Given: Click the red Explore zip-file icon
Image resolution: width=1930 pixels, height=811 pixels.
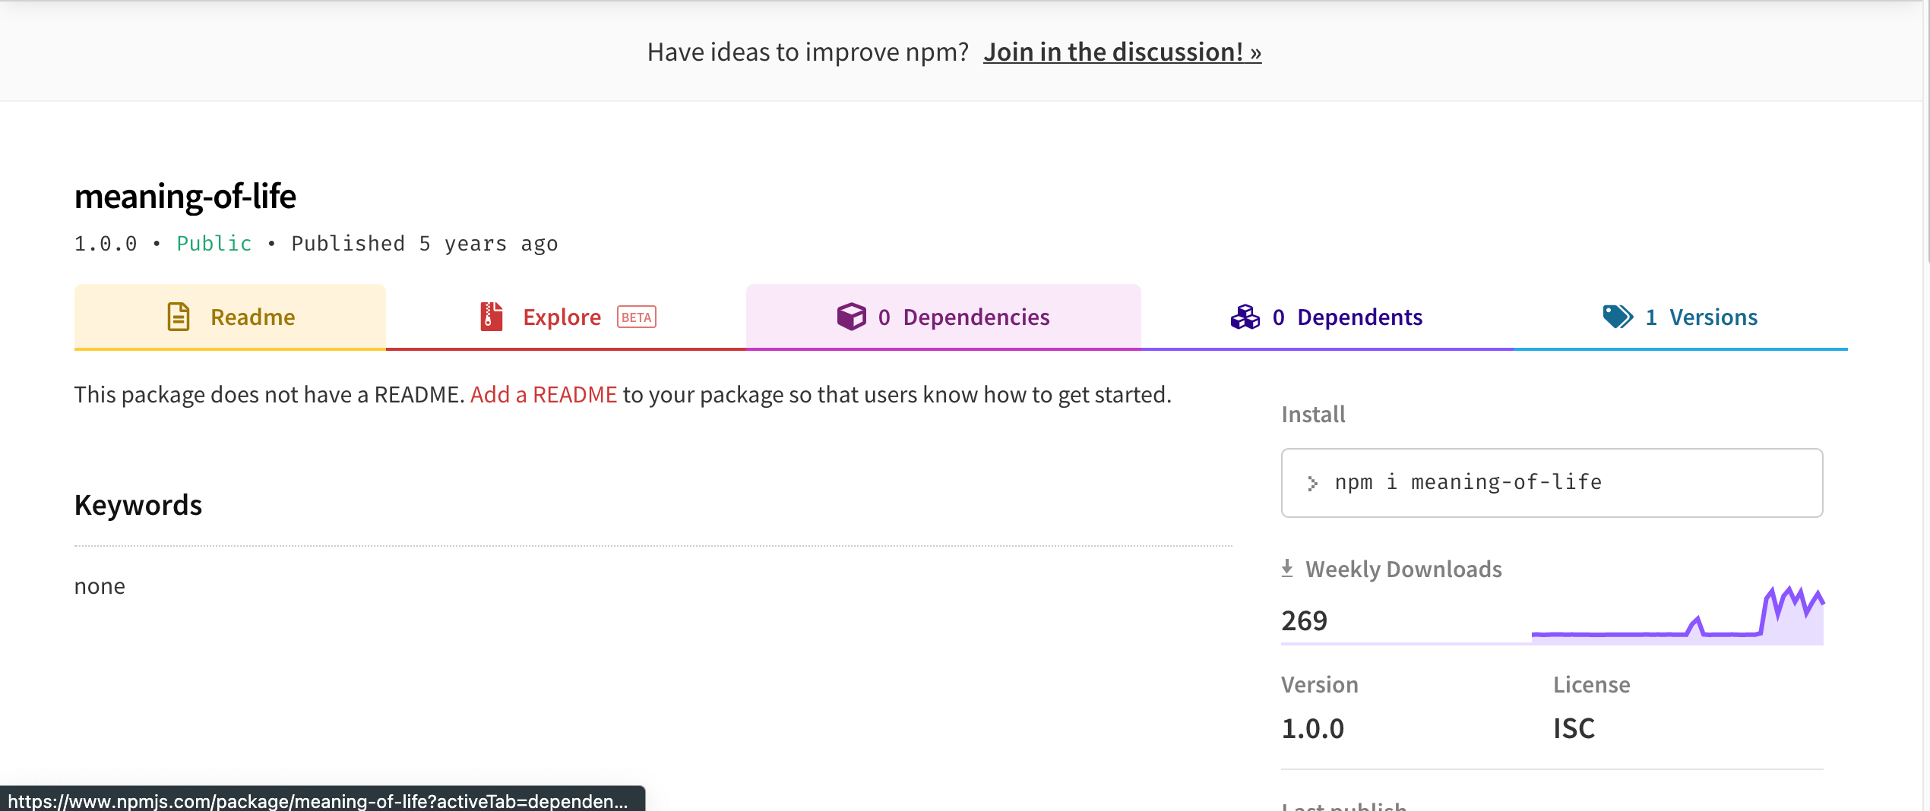Looking at the screenshot, I should (491, 317).
